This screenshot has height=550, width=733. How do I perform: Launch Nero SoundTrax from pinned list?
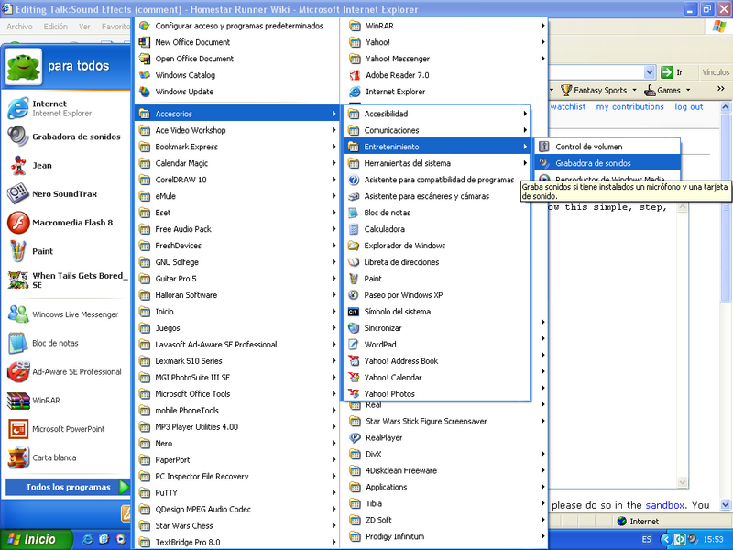click(x=65, y=194)
